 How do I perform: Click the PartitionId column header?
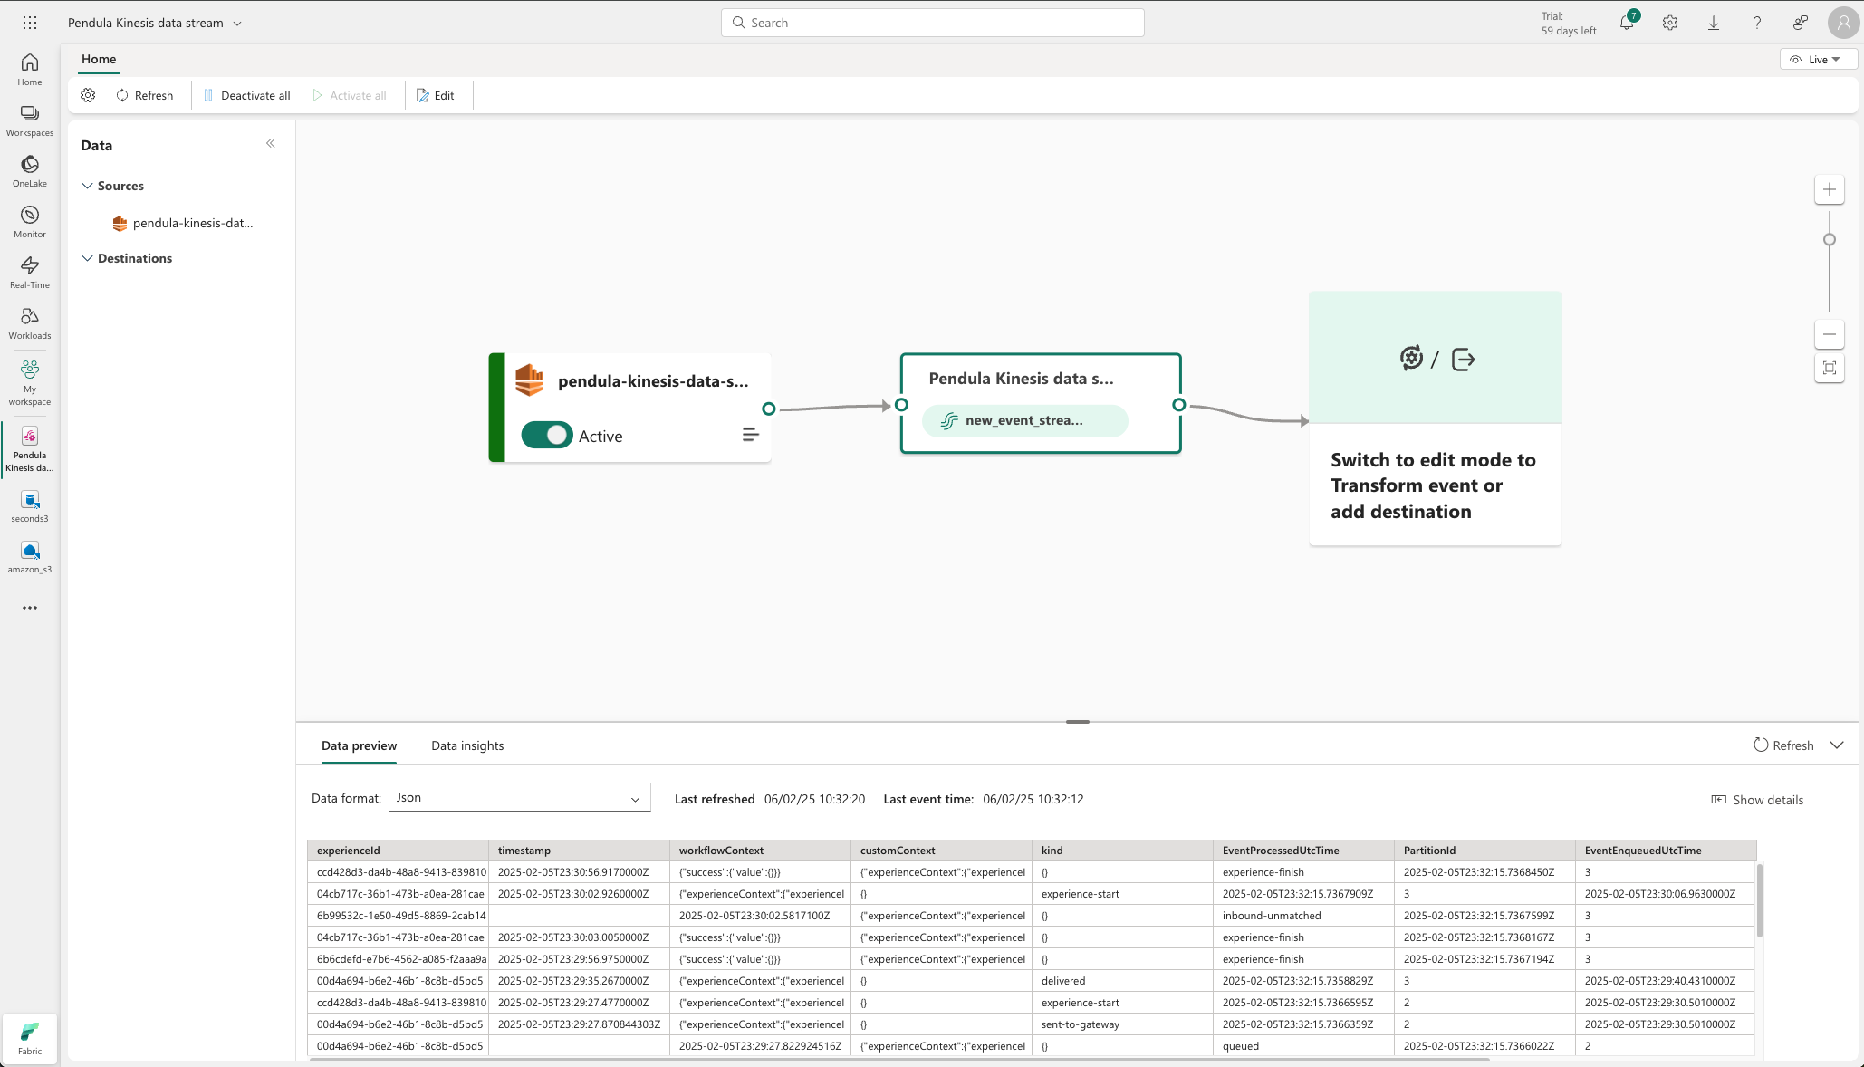pyautogui.click(x=1485, y=851)
